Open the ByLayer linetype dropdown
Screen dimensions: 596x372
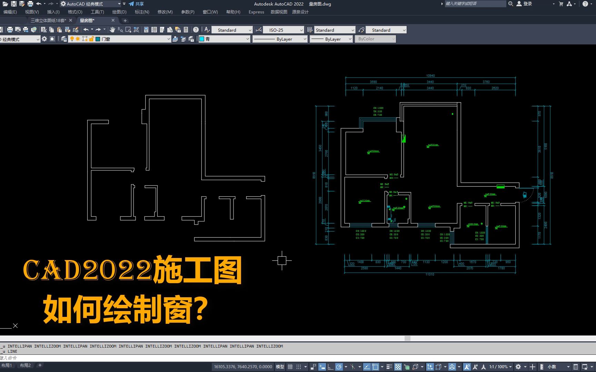[305, 39]
